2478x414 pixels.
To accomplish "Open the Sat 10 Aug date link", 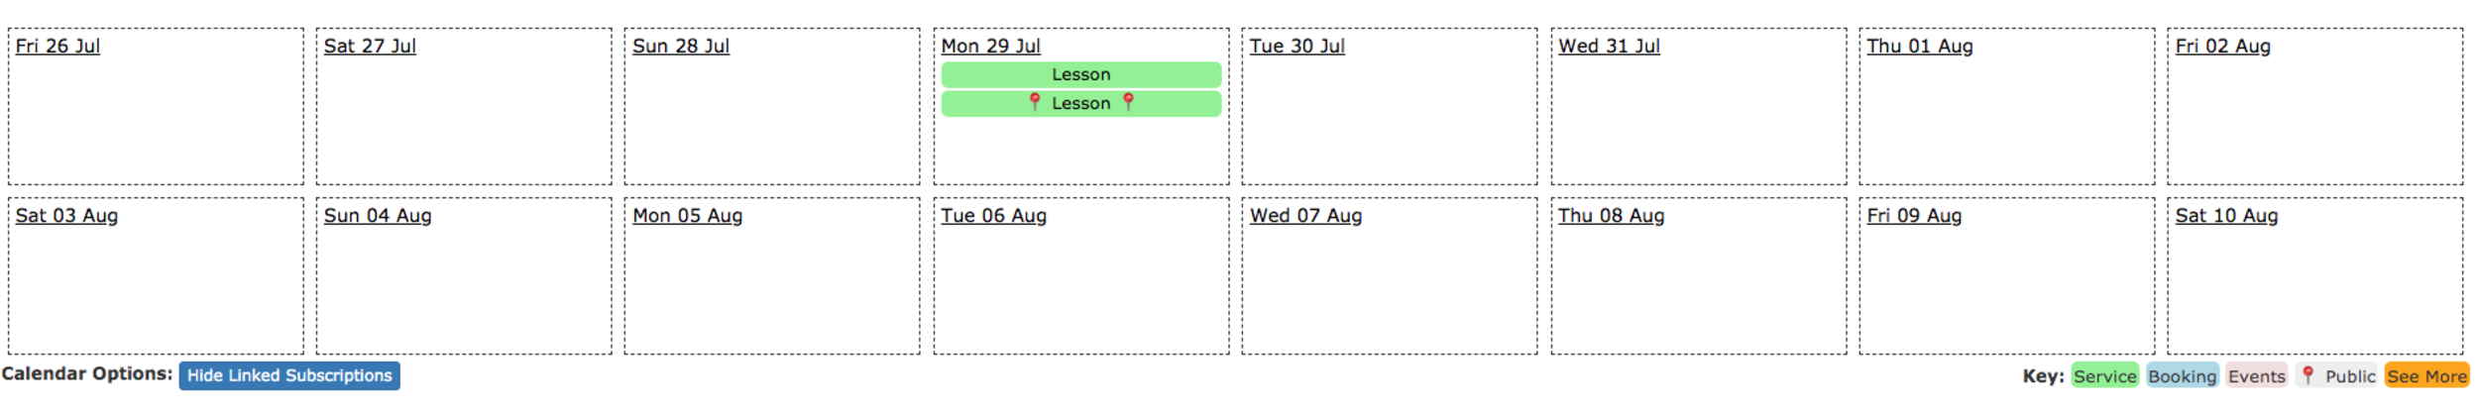I will [x=2226, y=215].
